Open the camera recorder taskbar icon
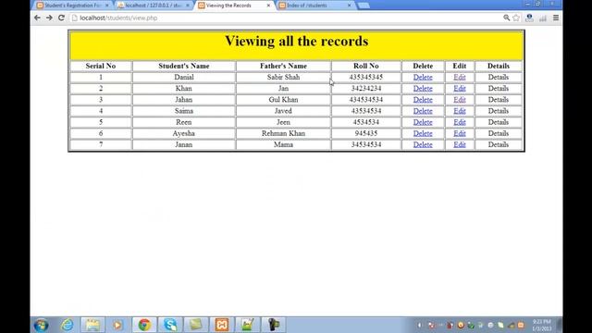 274,325
